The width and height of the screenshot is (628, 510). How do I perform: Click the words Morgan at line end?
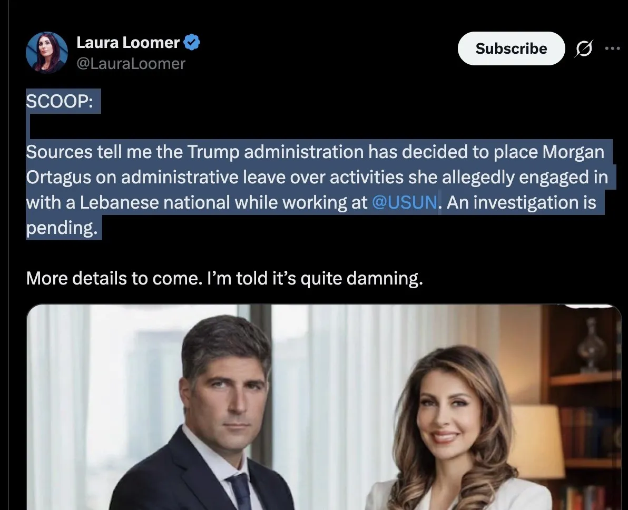click(573, 152)
